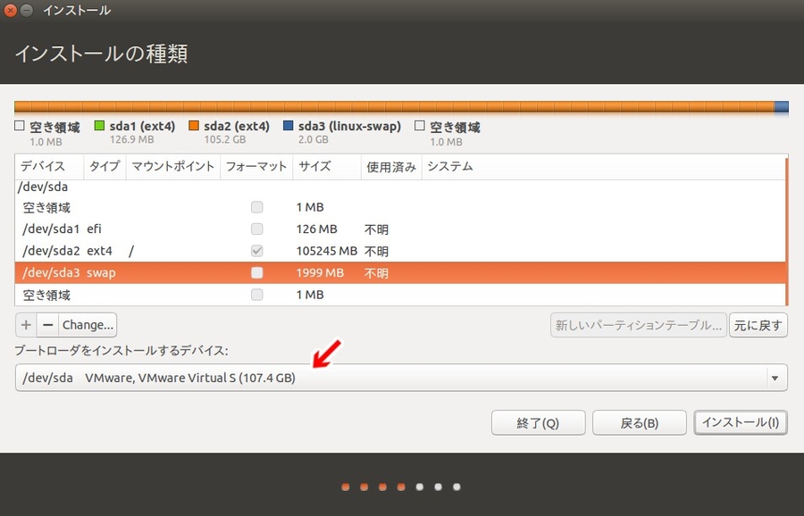Click the plus button to add partition
This screenshot has height=516, width=804.
click(26, 325)
